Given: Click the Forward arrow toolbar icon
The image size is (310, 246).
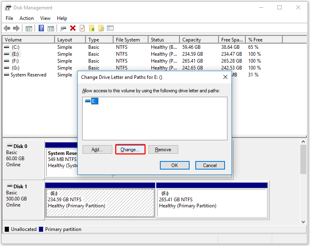Looking at the screenshot, I should [16, 28].
